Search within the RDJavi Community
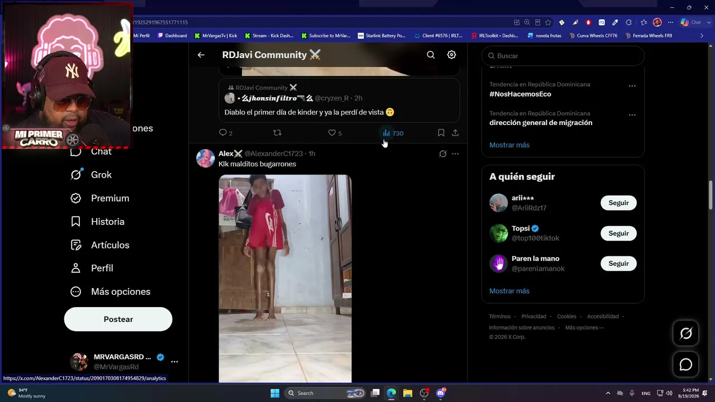This screenshot has width=715, height=402. click(x=431, y=55)
